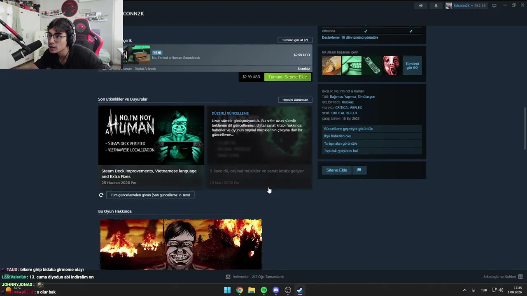Click the volume speaker tray icon

[x=501, y=290]
